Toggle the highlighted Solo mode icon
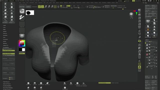160x90 pixels. 139,67
